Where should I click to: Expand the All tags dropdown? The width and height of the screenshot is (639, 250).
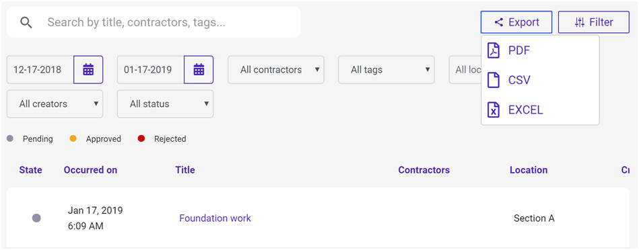[386, 69]
